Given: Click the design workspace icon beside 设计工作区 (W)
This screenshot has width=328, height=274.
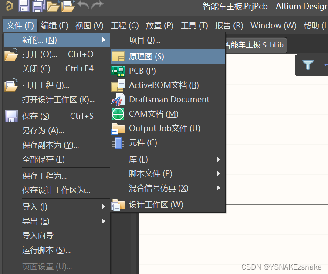Looking at the screenshot, I should point(118,205).
